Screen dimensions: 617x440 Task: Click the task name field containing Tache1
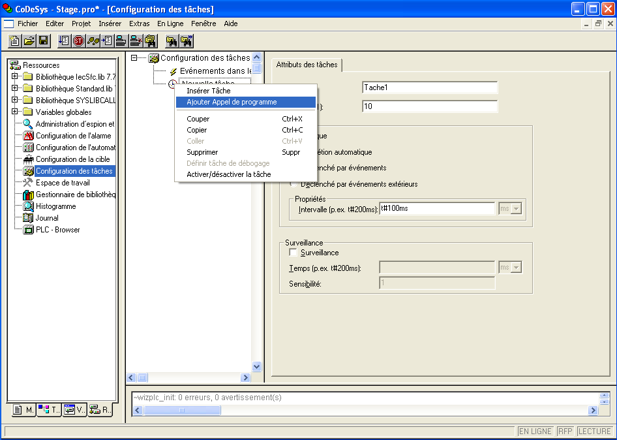[x=430, y=87]
